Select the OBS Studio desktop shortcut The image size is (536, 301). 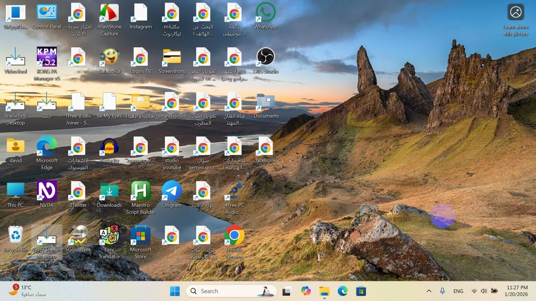pyautogui.click(x=265, y=61)
